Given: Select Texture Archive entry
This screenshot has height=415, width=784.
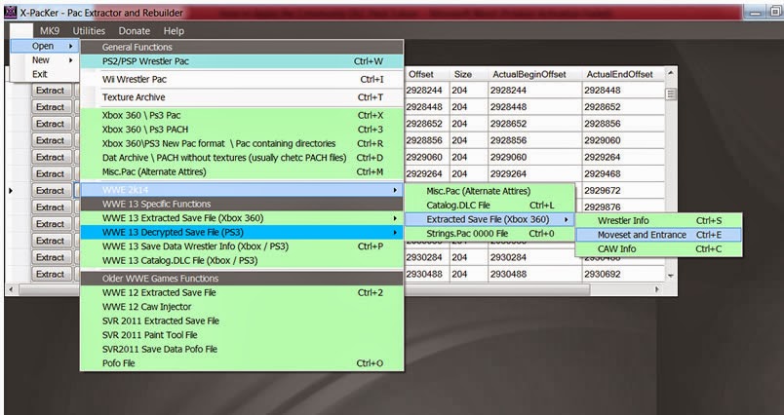Looking at the screenshot, I should pyautogui.click(x=242, y=97).
